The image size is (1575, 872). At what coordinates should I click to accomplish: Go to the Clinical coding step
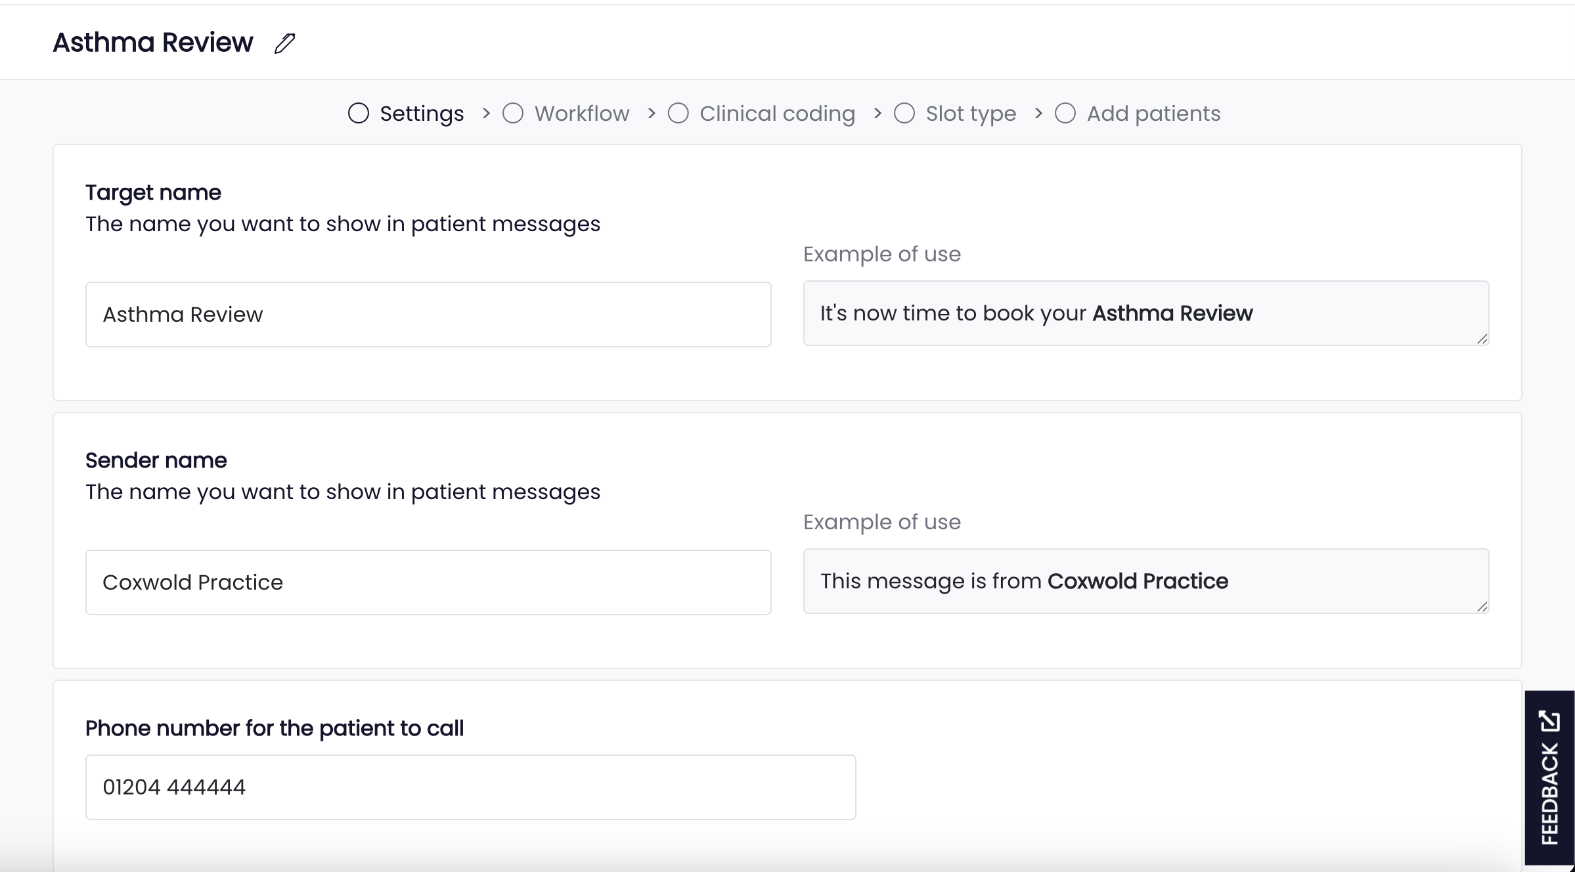[x=777, y=114]
